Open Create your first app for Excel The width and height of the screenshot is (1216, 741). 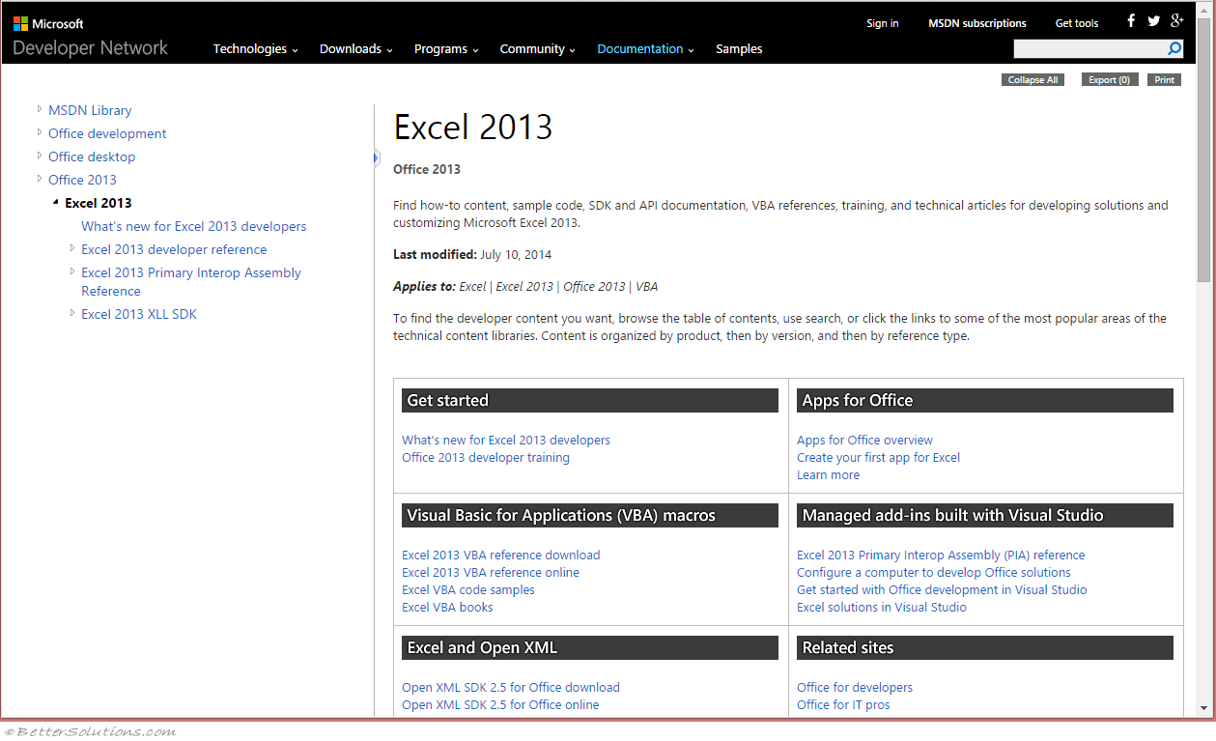(x=878, y=457)
